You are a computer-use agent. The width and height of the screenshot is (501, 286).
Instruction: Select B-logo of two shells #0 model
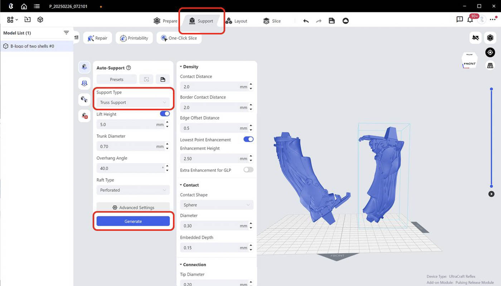37,46
